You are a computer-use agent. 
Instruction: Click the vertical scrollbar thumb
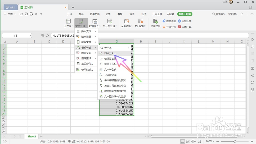click(x=248, y=87)
